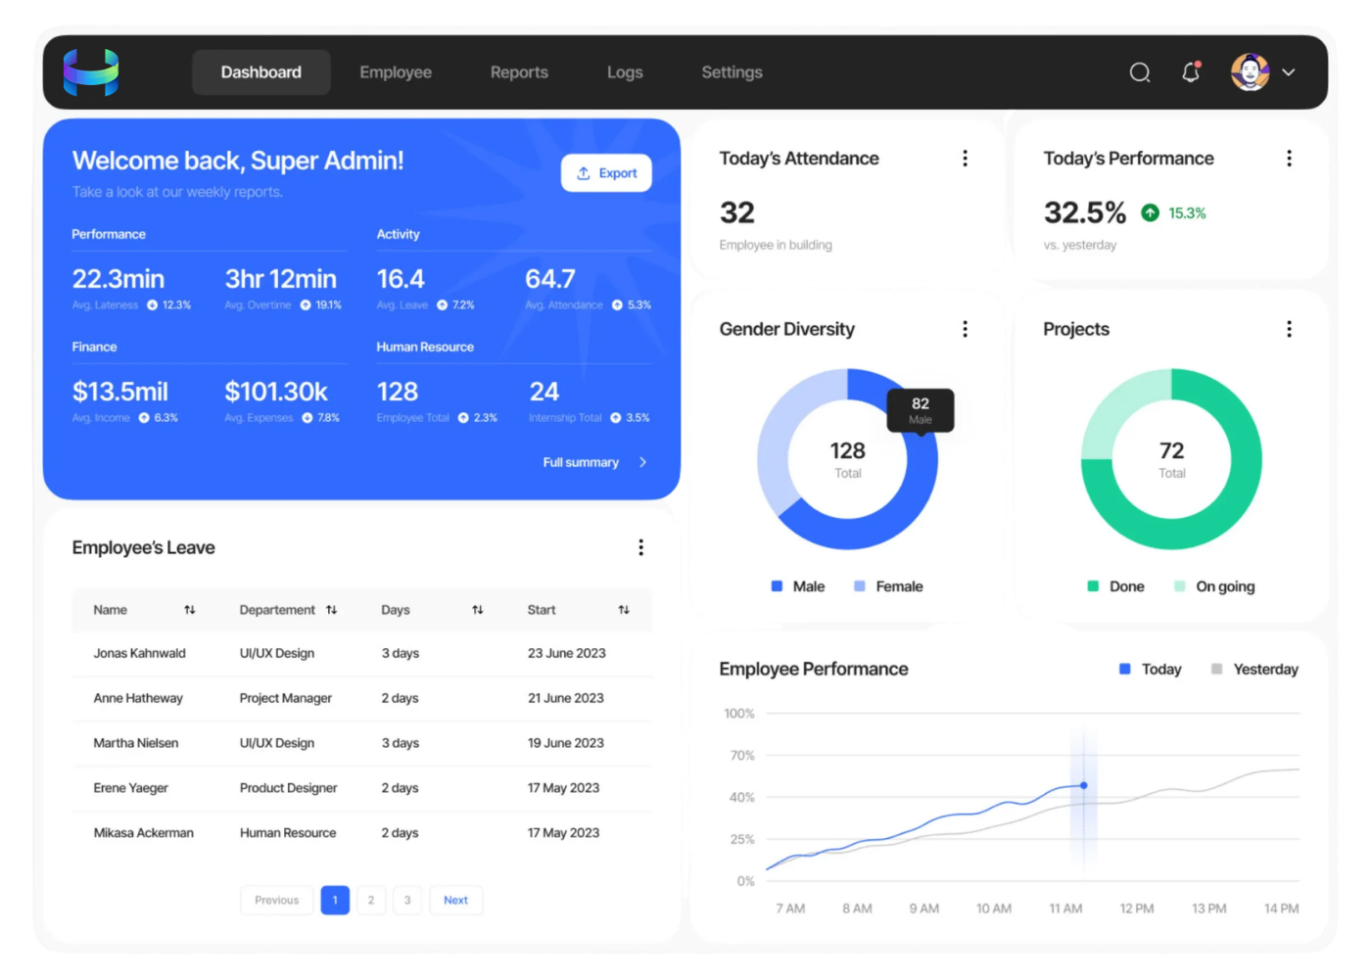The image size is (1371, 979).
Task: Open the Reports tab
Action: click(x=519, y=72)
